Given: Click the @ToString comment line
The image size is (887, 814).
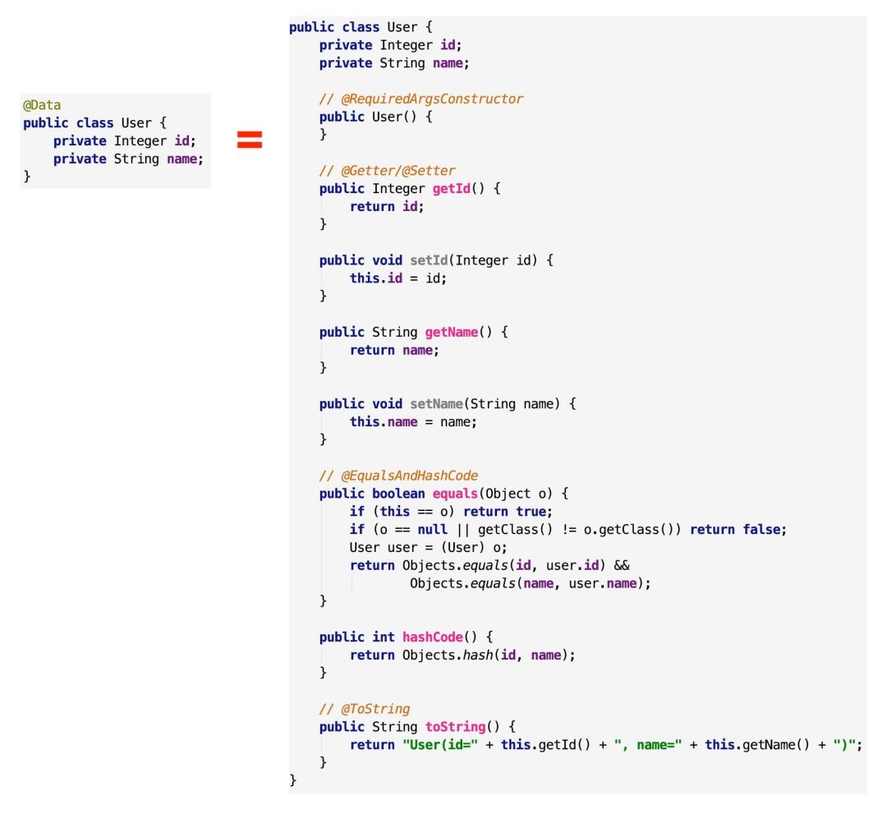Looking at the screenshot, I should [x=365, y=709].
